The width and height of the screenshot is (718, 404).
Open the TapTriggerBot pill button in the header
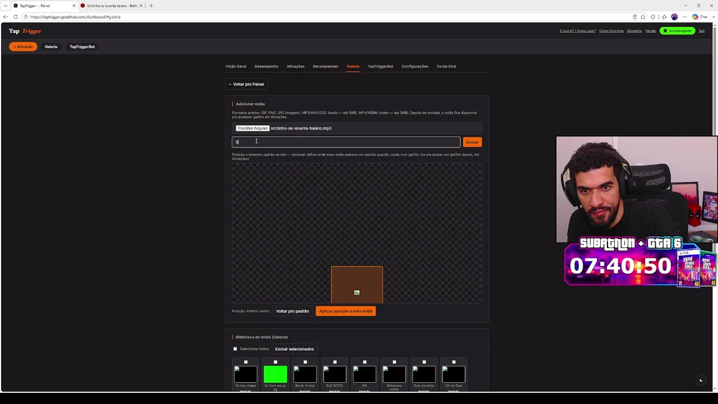coord(82,47)
